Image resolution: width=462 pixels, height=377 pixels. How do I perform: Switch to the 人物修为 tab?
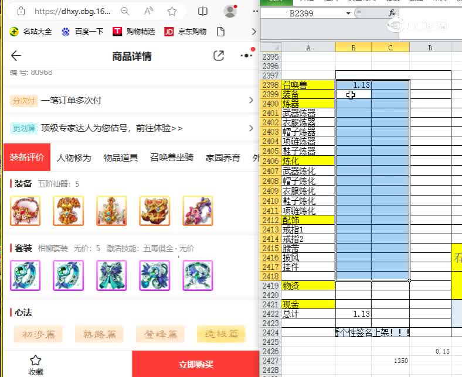[74, 157]
